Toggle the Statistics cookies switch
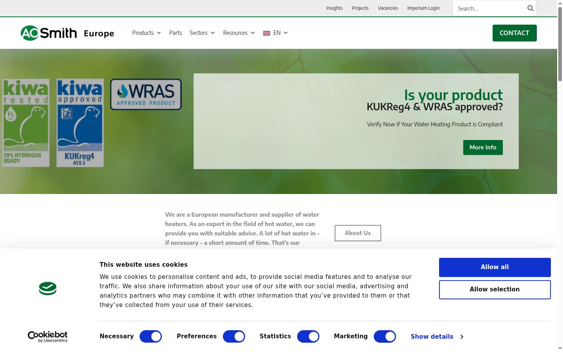The width and height of the screenshot is (563, 352). point(308,336)
